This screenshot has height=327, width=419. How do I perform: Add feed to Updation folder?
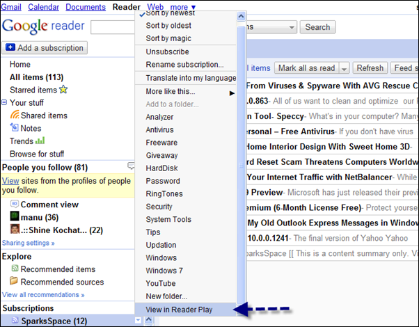click(x=161, y=245)
